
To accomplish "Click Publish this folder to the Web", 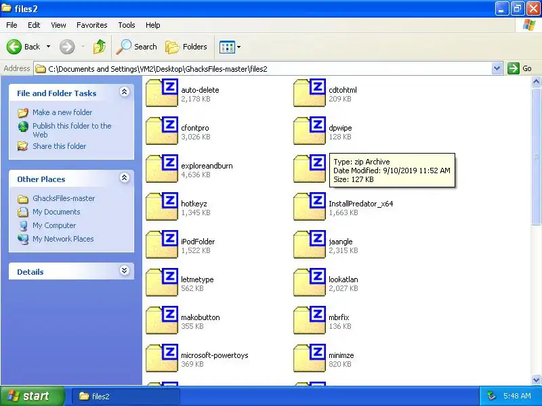I will pos(72,130).
